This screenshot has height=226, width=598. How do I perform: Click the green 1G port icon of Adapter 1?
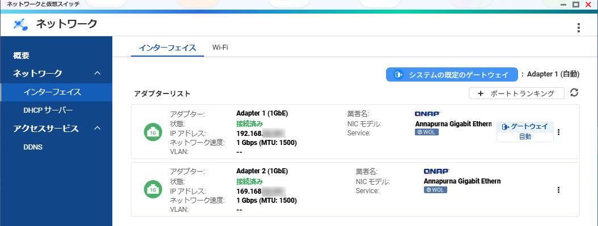153,132
